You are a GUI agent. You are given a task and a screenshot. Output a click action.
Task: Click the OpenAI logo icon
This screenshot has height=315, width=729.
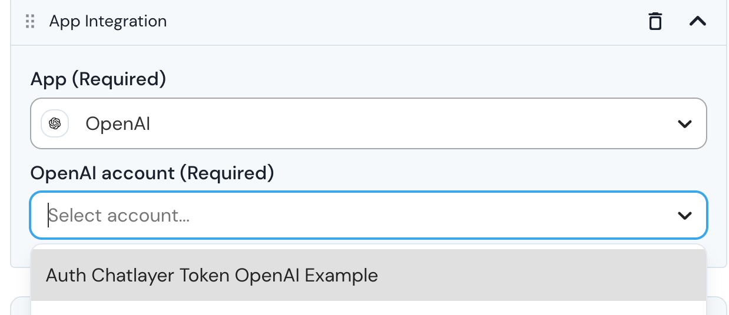pyautogui.click(x=55, y=123)
